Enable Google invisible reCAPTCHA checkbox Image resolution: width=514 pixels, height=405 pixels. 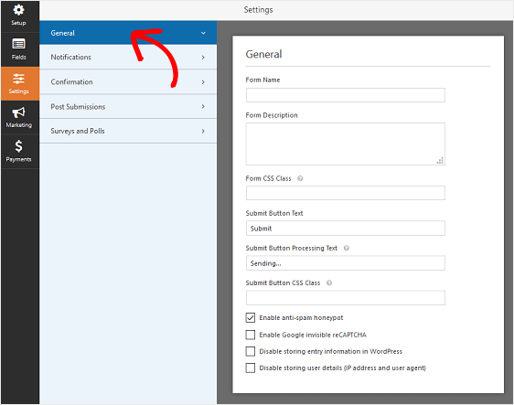[x=251, y=335]
